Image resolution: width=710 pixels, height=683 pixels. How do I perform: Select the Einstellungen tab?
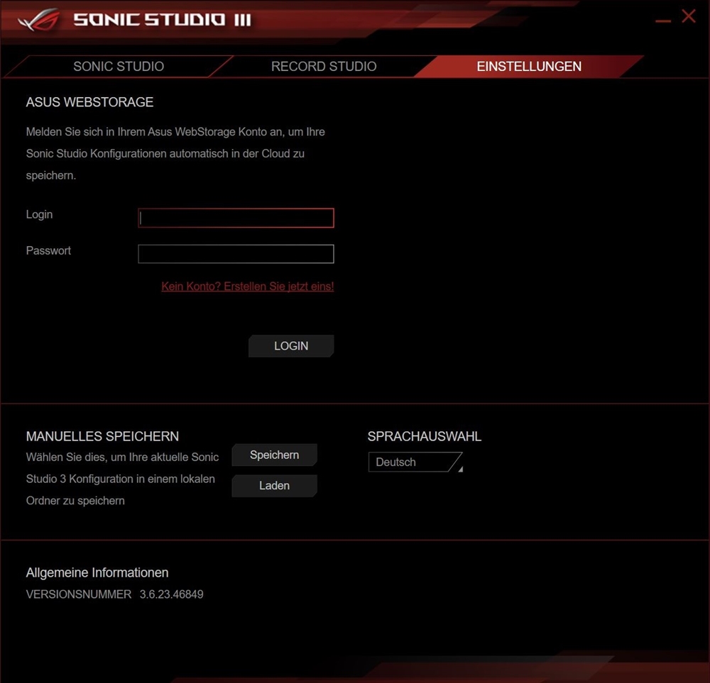click(x=529, y=67)
